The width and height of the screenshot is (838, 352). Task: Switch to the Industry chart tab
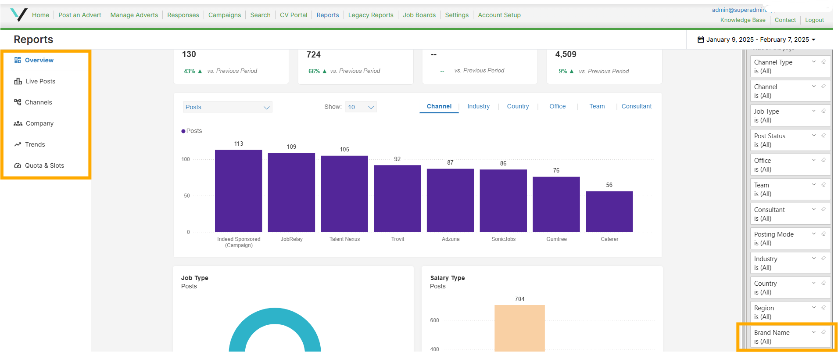[478, 106]
